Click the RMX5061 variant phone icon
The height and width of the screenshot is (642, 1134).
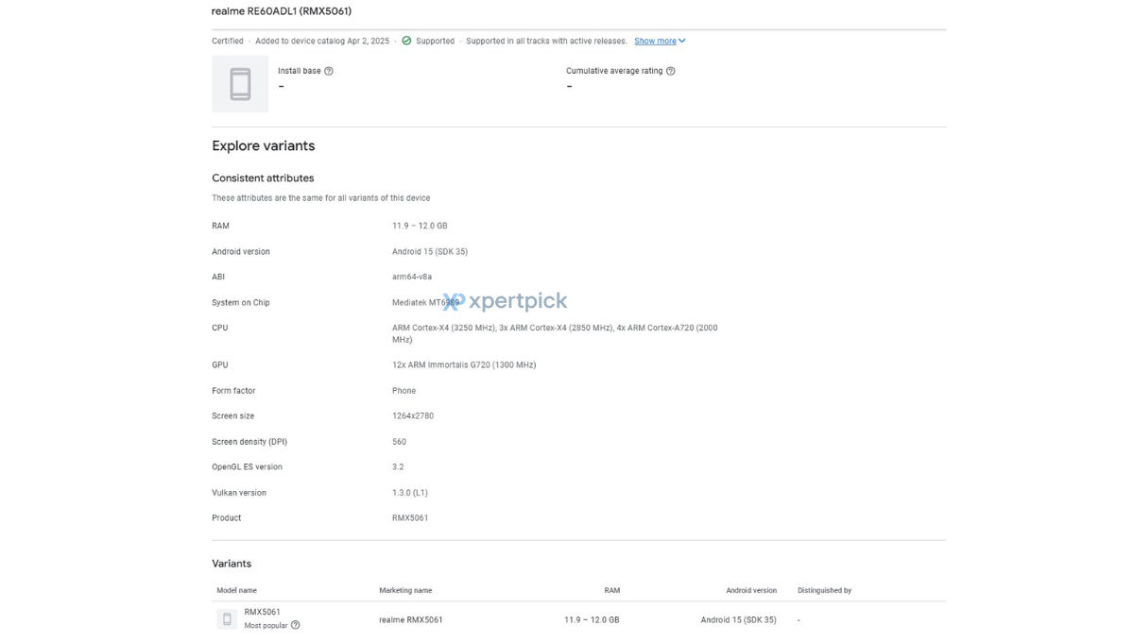227,619
